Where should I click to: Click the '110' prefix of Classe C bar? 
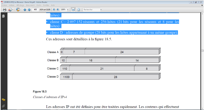pos(65,69)
